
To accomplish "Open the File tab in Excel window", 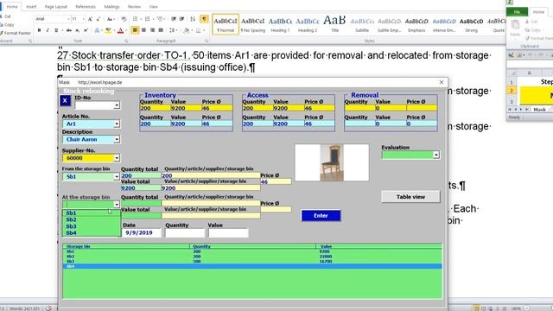I will (x=517, y=12).
